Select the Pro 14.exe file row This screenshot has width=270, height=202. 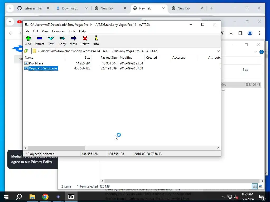122,63
